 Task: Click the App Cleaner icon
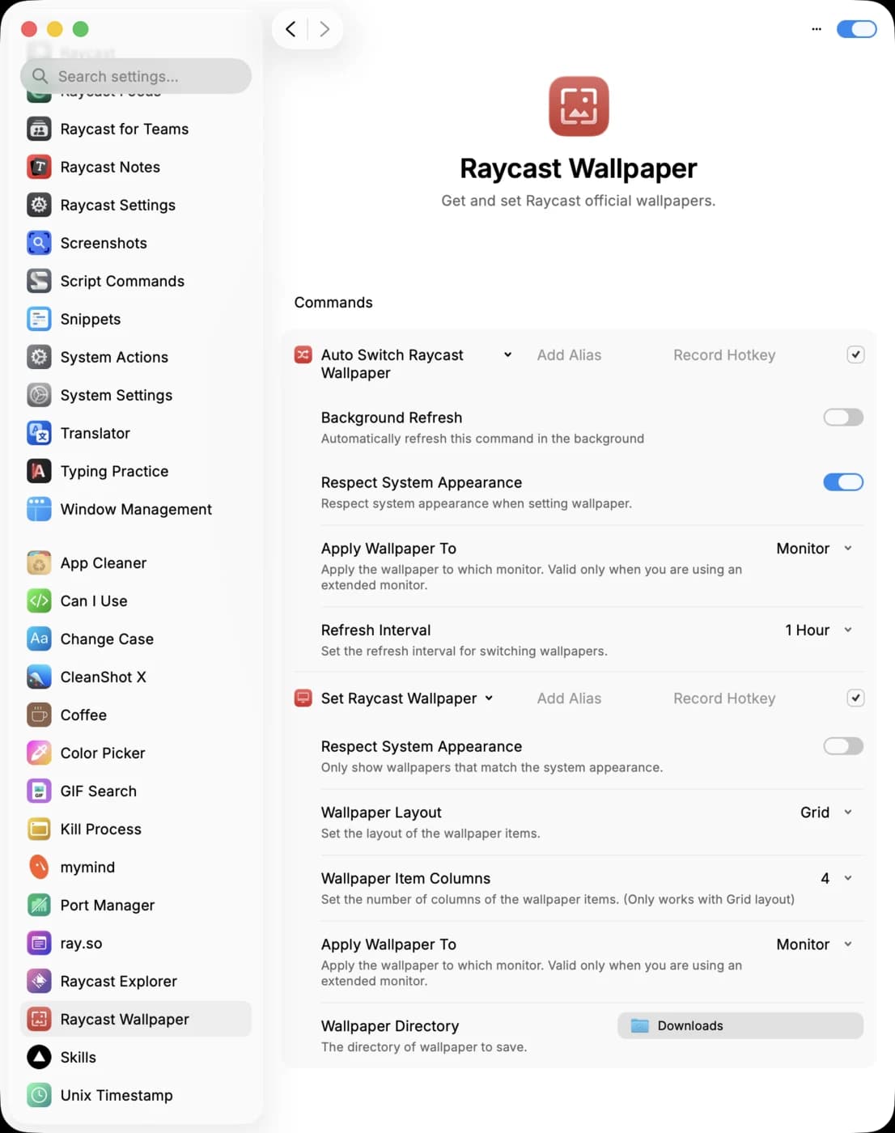tap(39, 562)
